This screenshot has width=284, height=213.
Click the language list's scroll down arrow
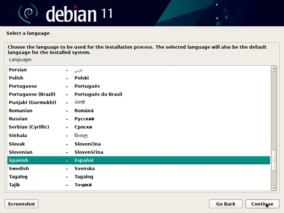coord(274,188)
